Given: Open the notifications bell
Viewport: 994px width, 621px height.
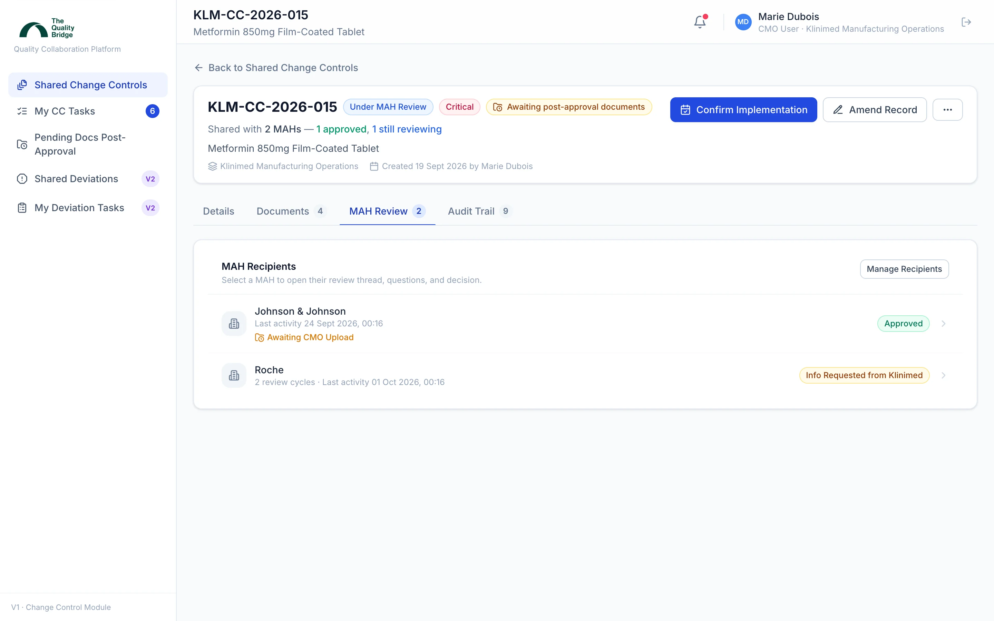Looking at the screenshot, I should click(x=700, y=22).
